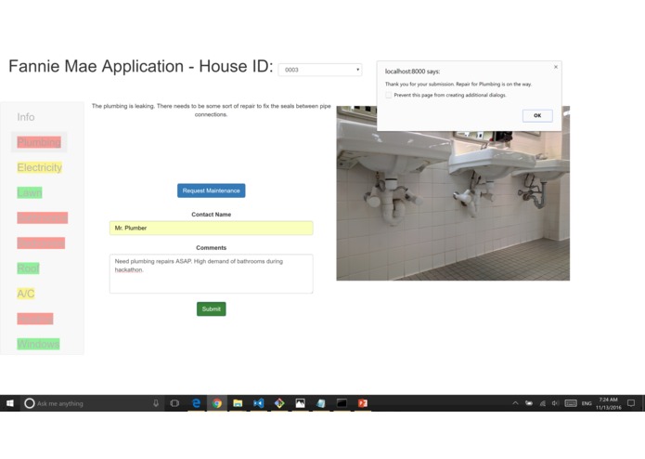645x459 pixels.
Task: Click the green Submit button
Action: (211, 309)
